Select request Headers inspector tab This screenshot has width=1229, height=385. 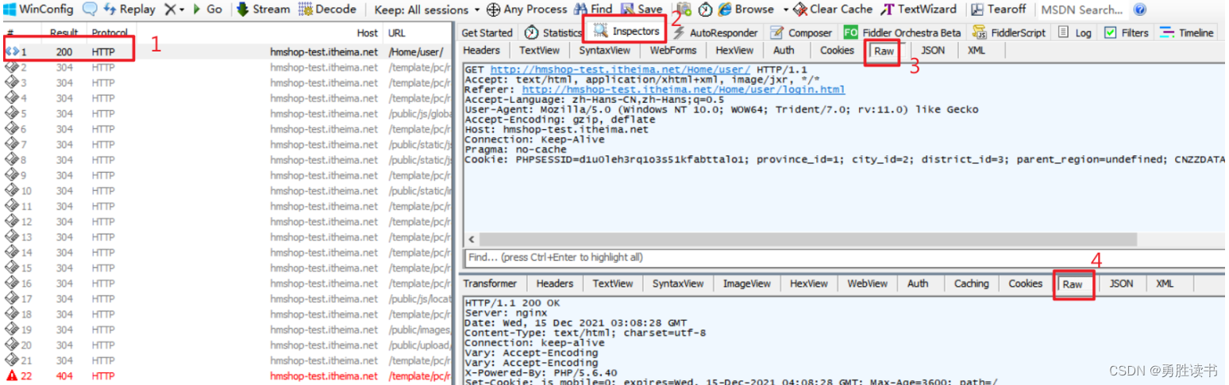coord(481,50)
